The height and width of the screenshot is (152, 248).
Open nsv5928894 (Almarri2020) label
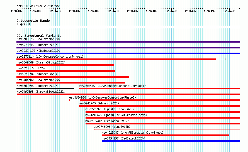[37, 74]
